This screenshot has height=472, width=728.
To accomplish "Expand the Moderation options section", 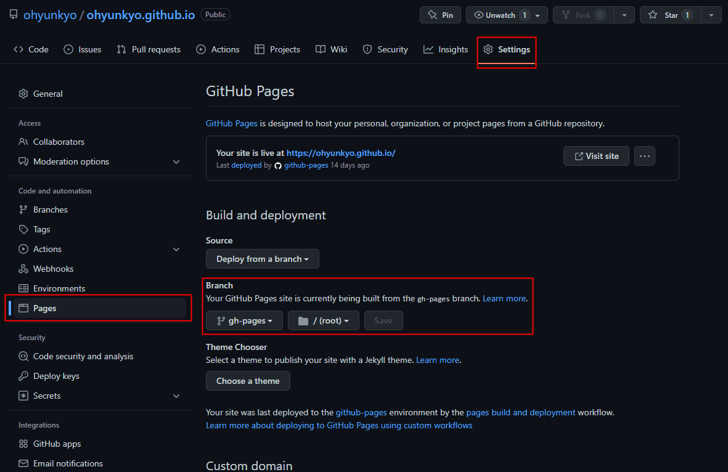I will tap(176, 162).
